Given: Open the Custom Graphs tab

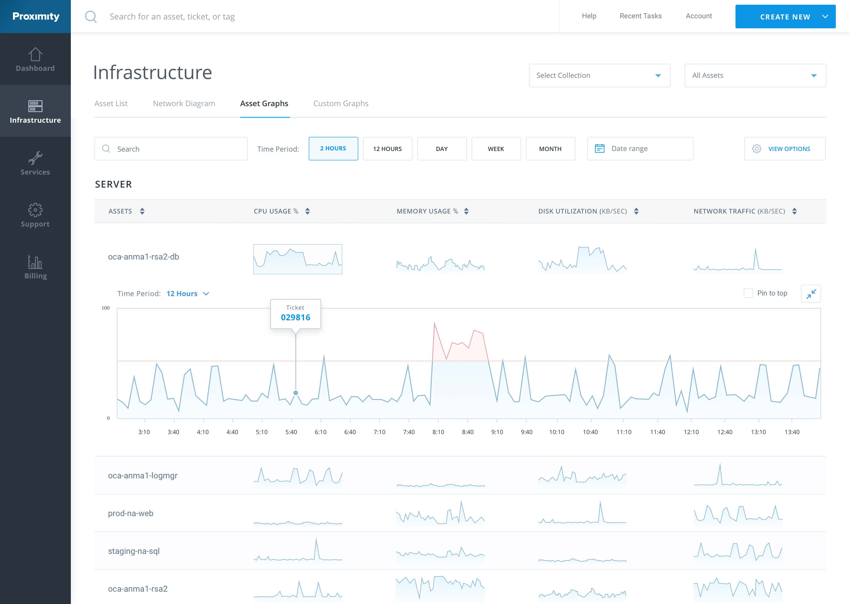Looking at the screenshot, I should tap(341, 104).
